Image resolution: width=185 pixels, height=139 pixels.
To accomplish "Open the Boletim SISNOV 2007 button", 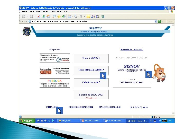I will pos(91,95).
